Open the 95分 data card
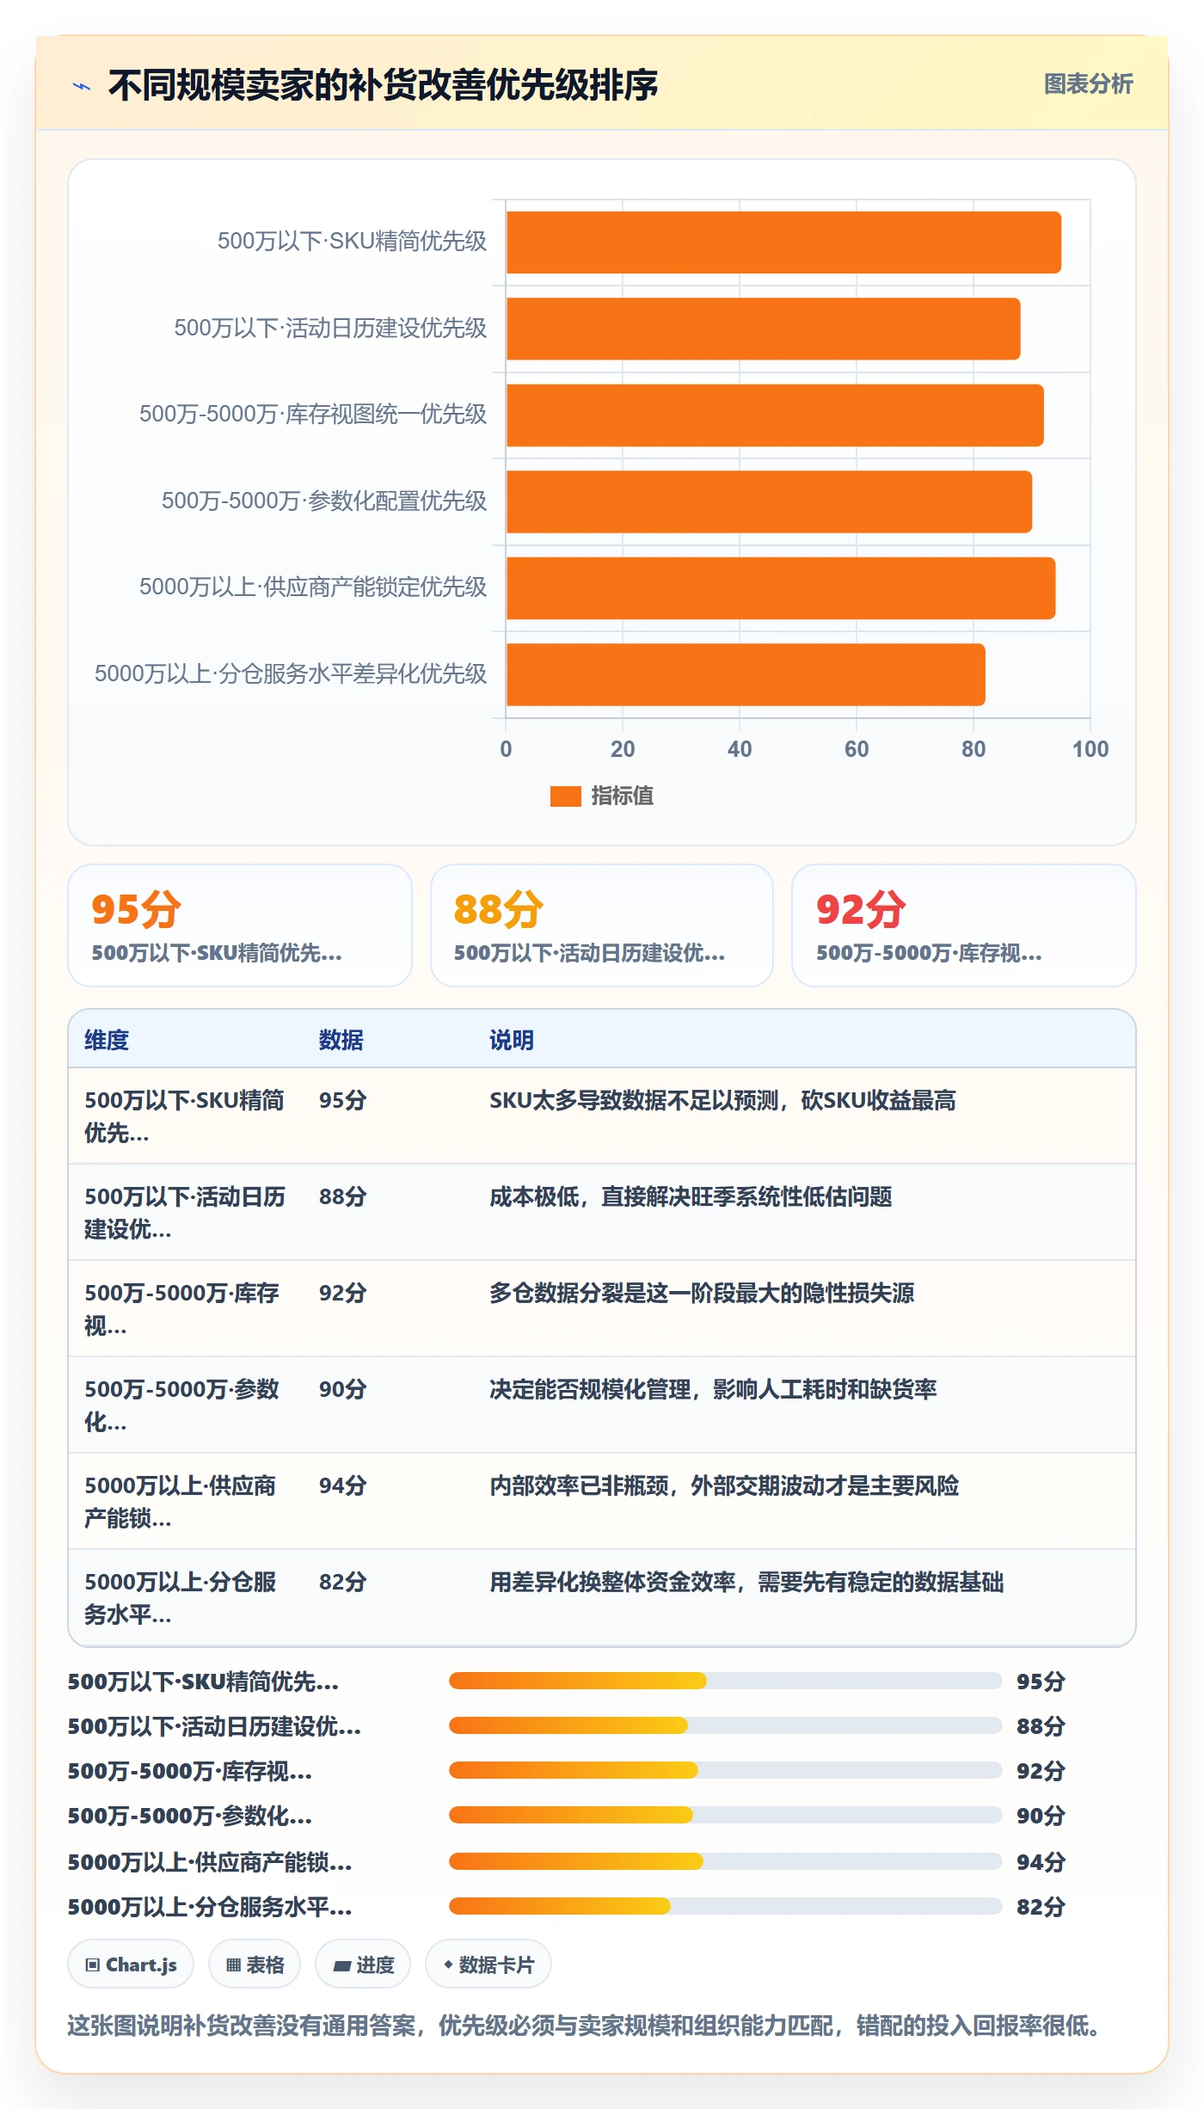Image resolution: width=1204 pixels, height=2109 pixels. point(240,925)
